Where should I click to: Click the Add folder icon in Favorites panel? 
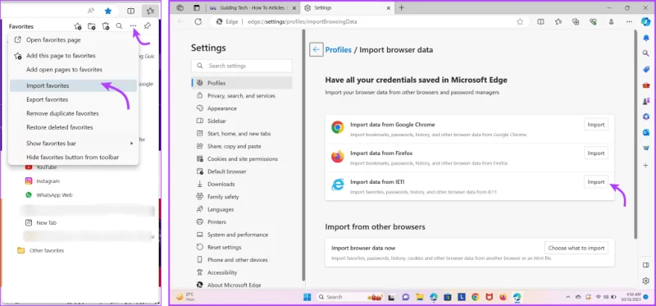[x=92, y=26]
